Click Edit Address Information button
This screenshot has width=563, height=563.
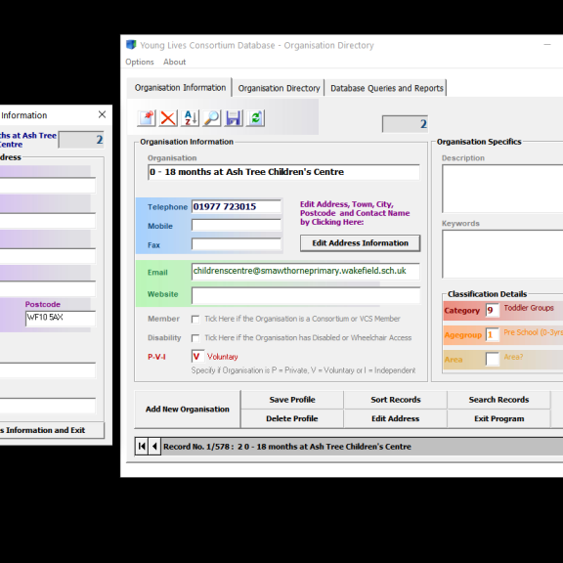coord(360,243)
